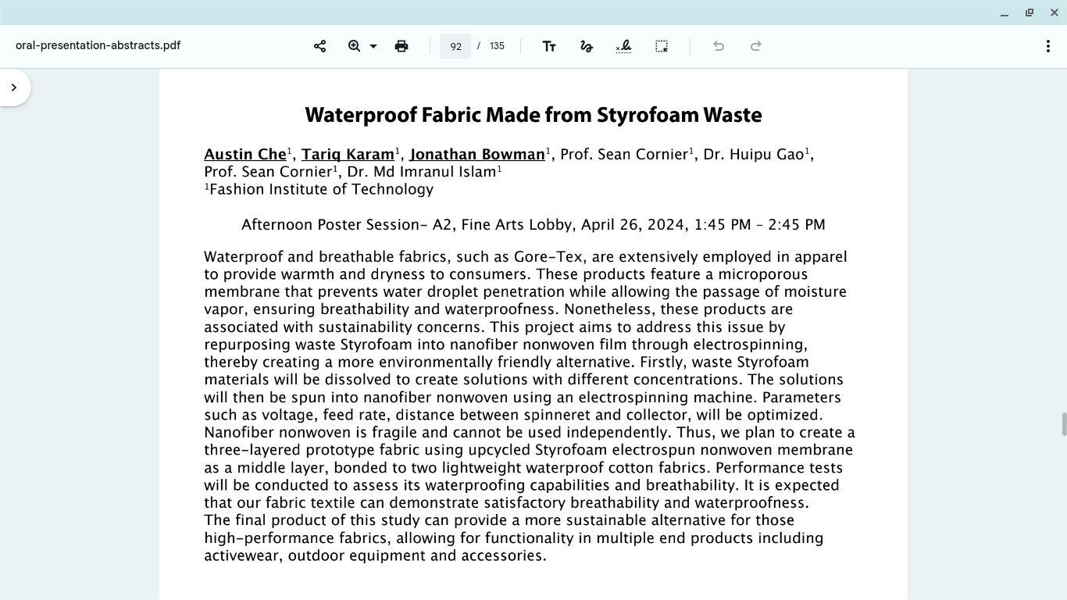Click author name Dr. Md Imranul Islam

pyautogui.click(x=422, y=172)
